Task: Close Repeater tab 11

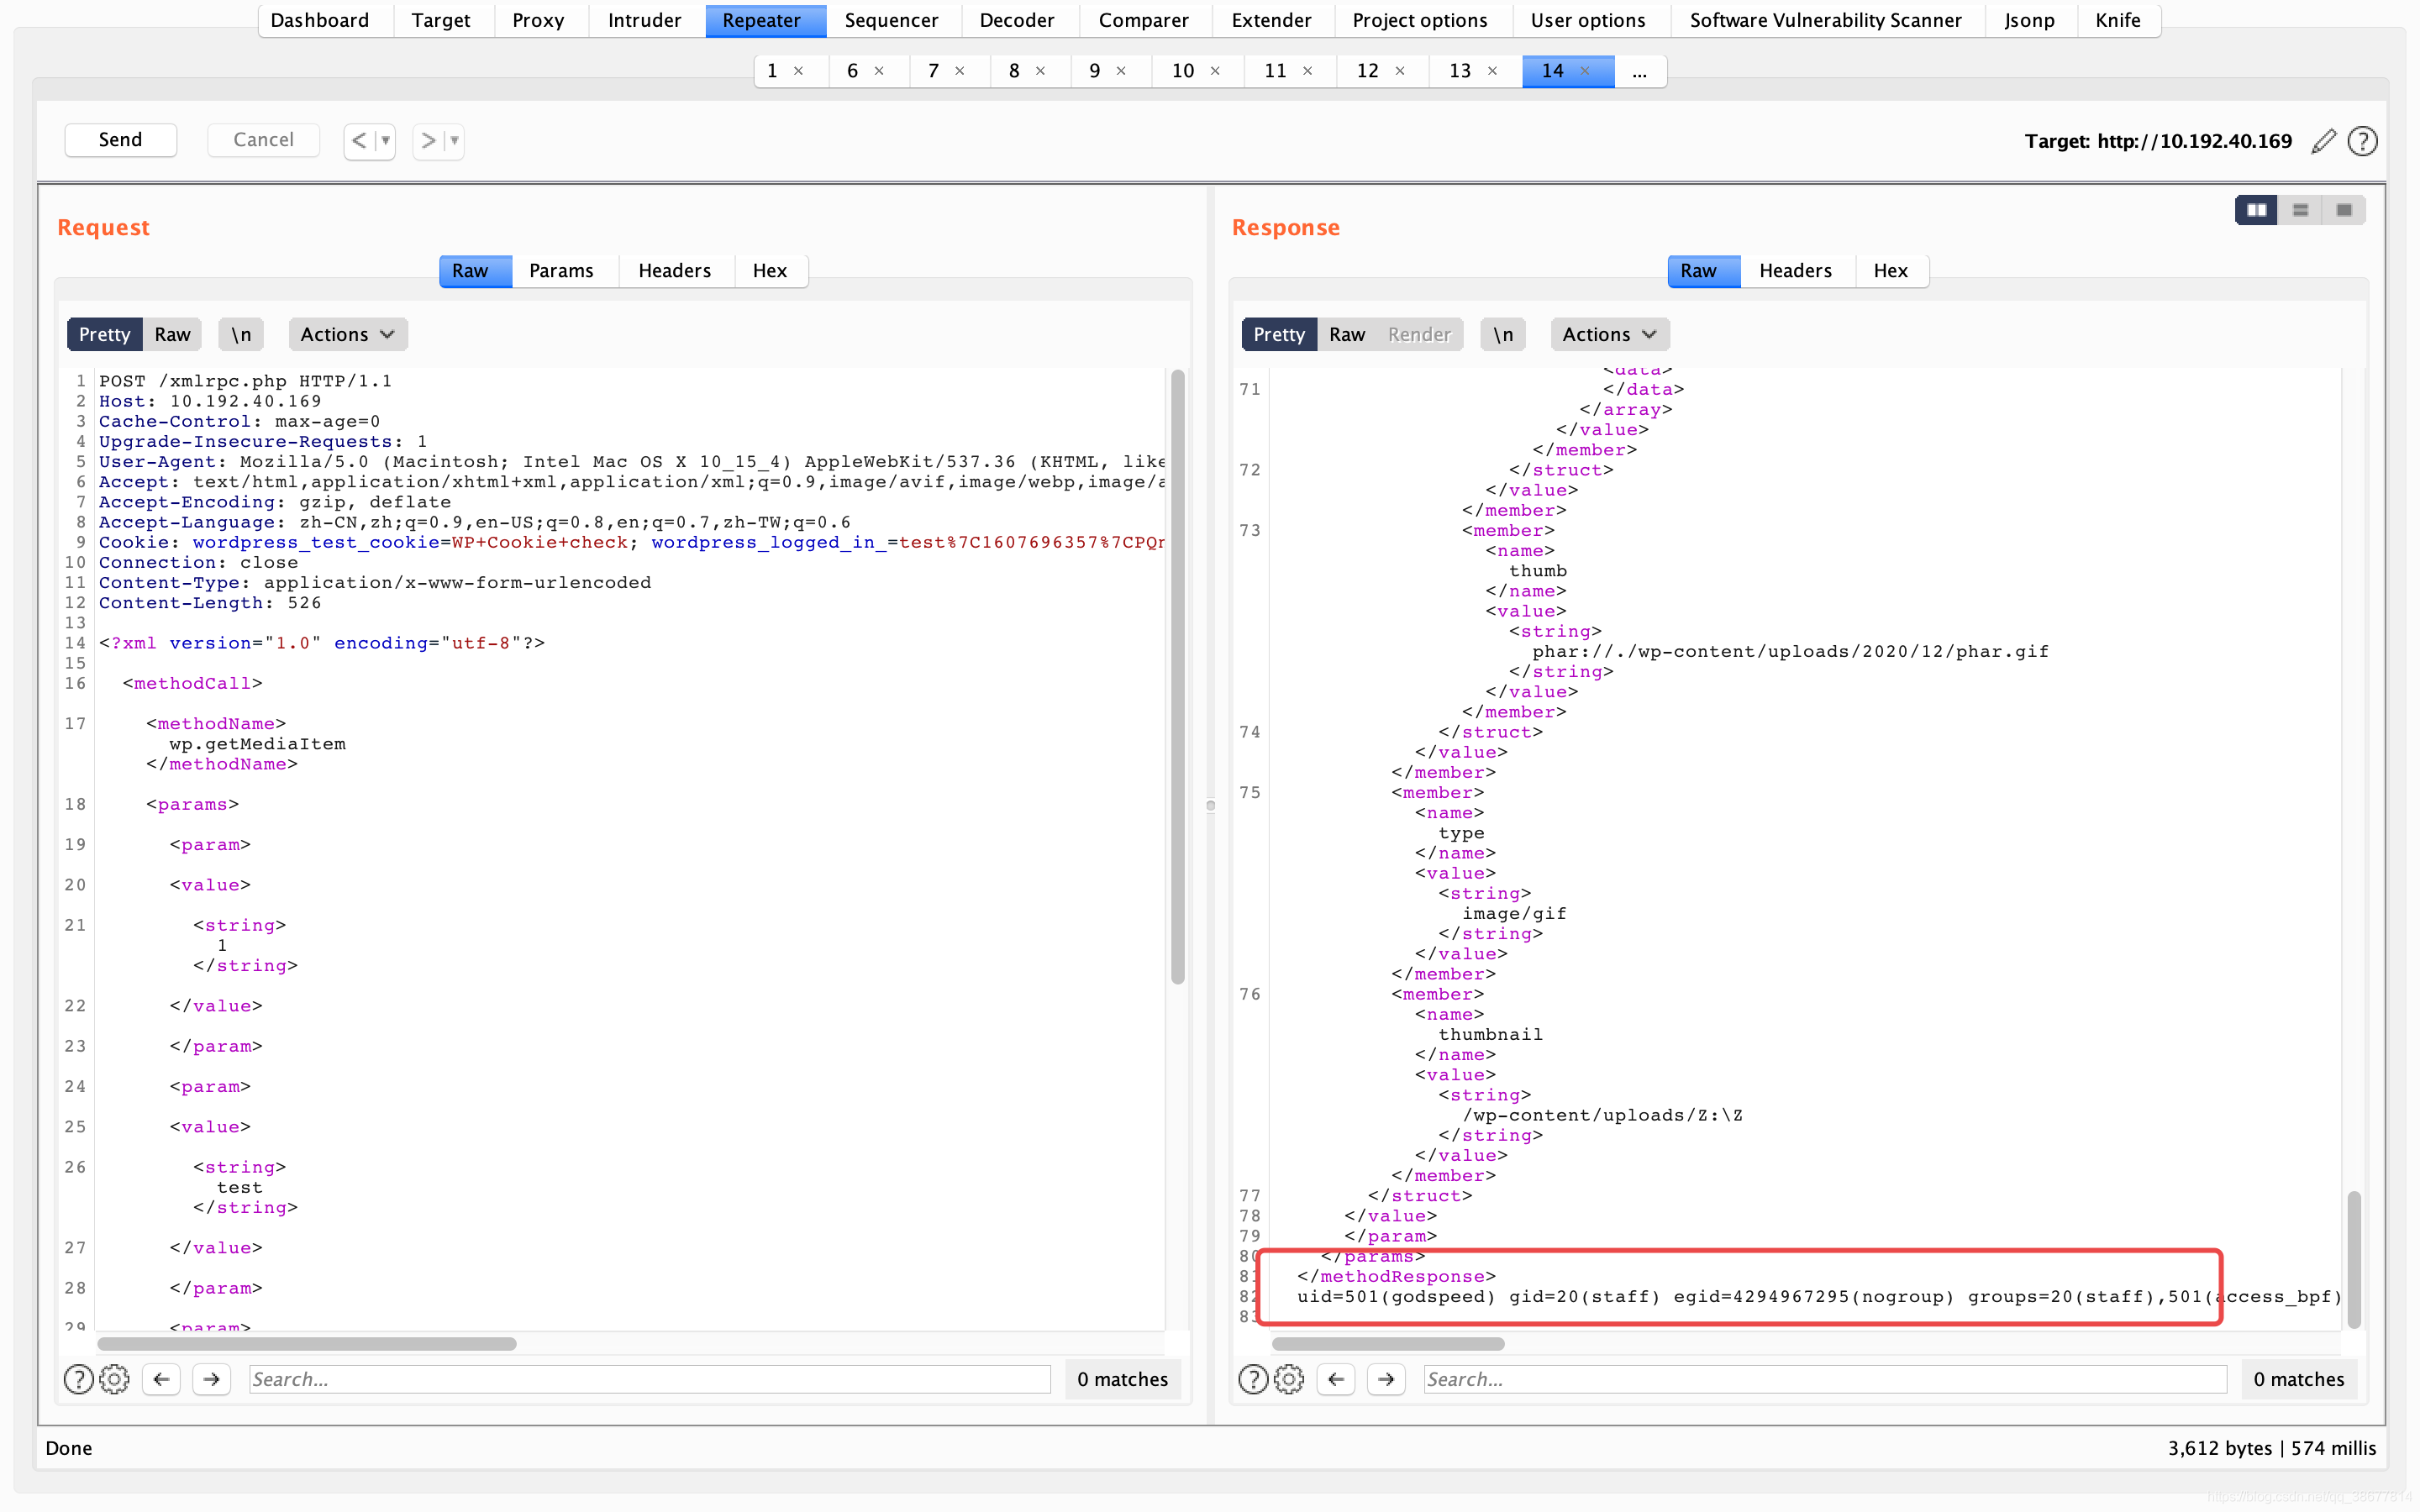Action: [x=1307, y=71]
